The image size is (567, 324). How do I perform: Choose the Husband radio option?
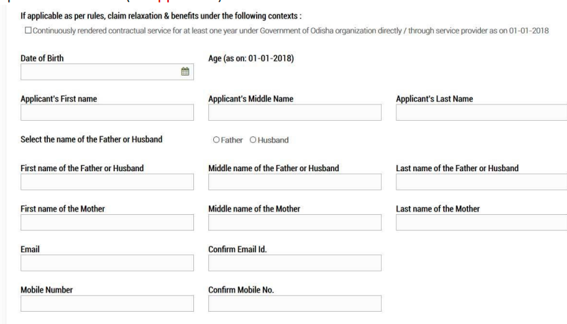coord(253,140)
